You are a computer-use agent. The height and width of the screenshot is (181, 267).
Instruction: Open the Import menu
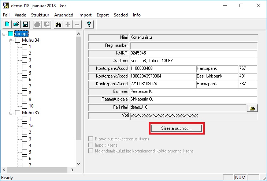click(x=85, y=15)
